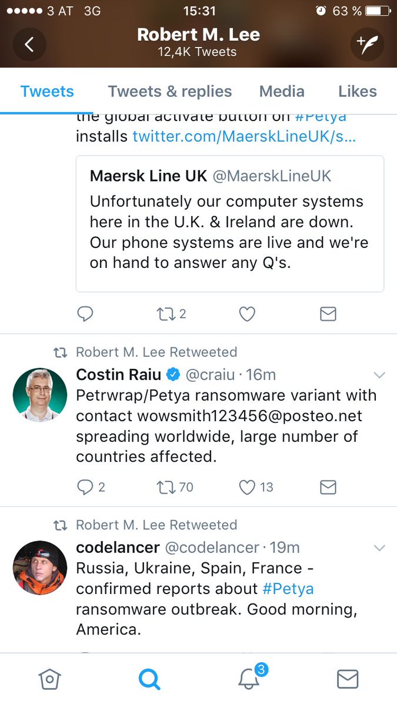Like the Maersk Line quote tweet

pyautogui.click(x=248, y=314)
